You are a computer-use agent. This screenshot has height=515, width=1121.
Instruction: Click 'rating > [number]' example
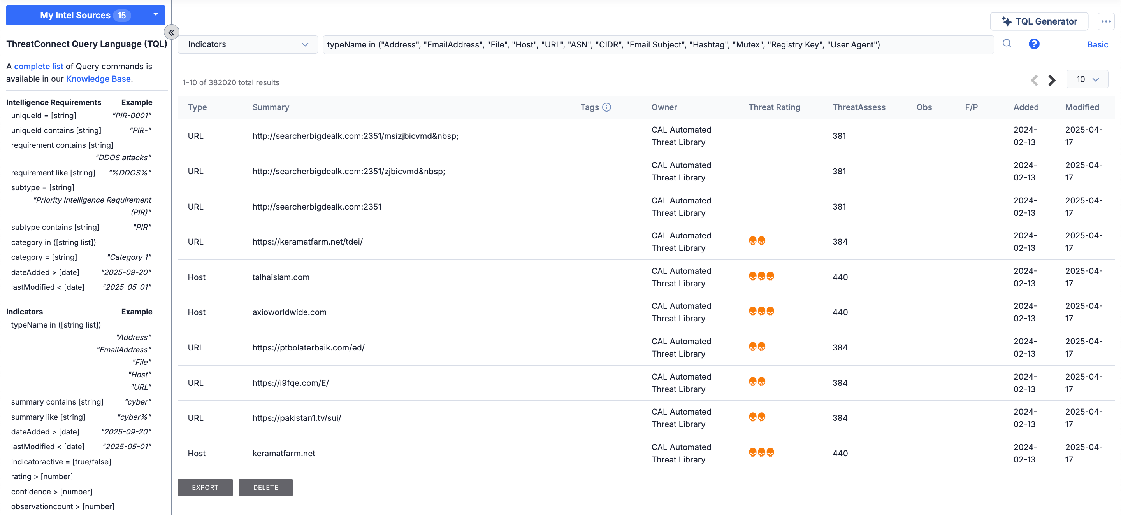pos(42,477)
